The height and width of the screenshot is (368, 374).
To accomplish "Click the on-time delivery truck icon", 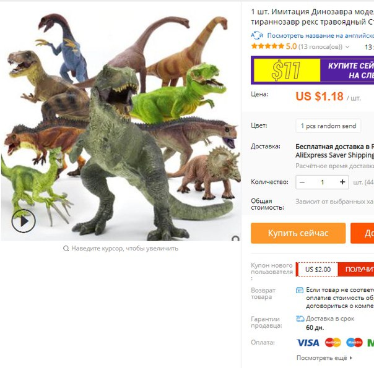I will [x=300, y=319].
